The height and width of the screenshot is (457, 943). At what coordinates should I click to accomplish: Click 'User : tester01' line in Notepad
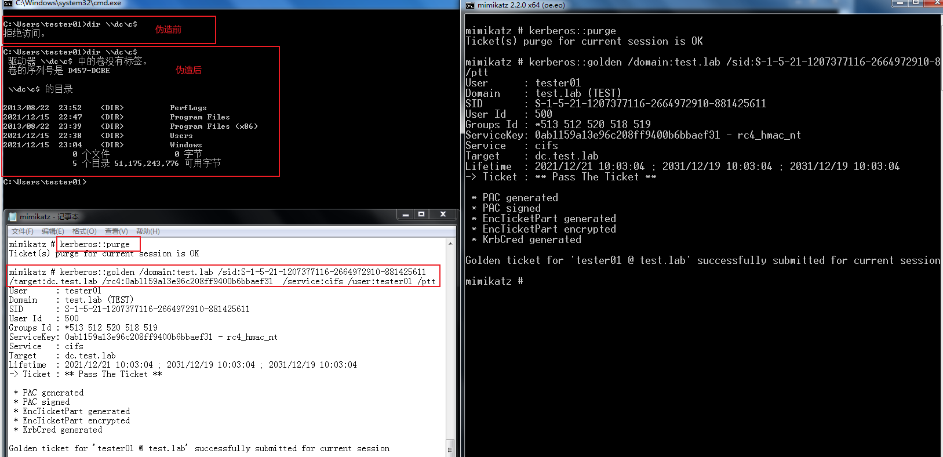tap(55, 291)
